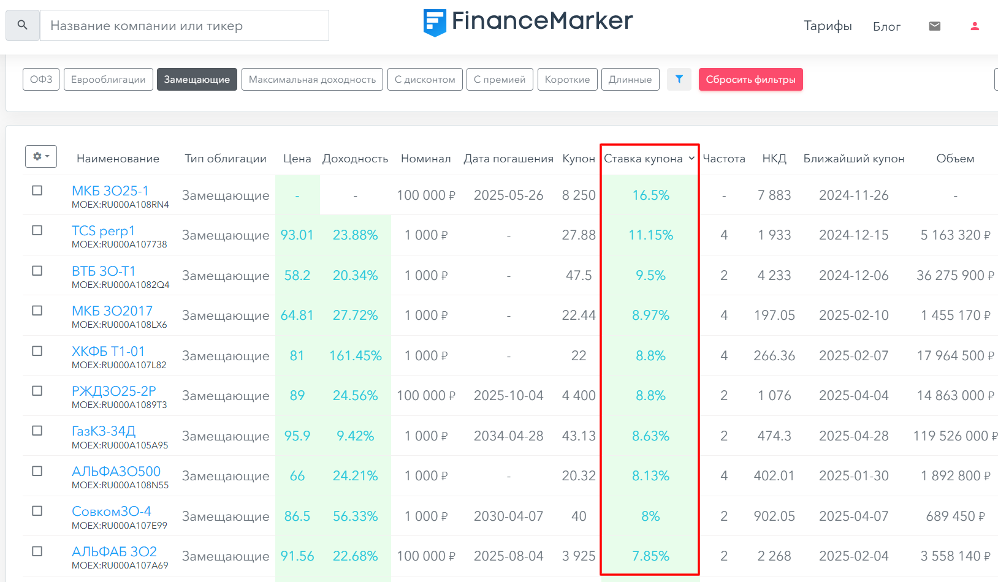Sort by Купон column header
The width and height of the screenshot is (998, 582).
point(579,159)
